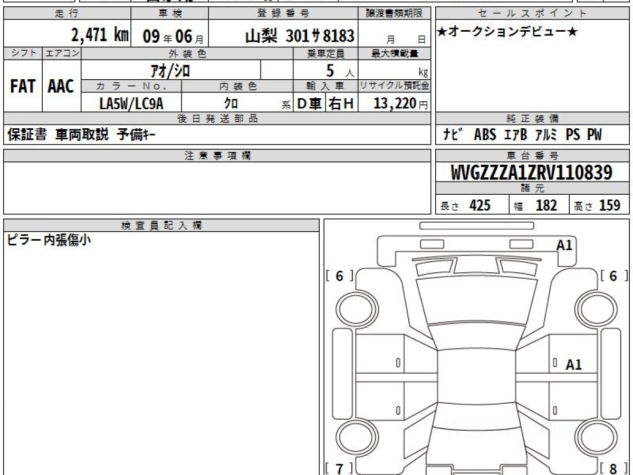The height and width of the screenshot is (475, 633).
Task: Select the 車両取説 item
Action: [82, 135]
